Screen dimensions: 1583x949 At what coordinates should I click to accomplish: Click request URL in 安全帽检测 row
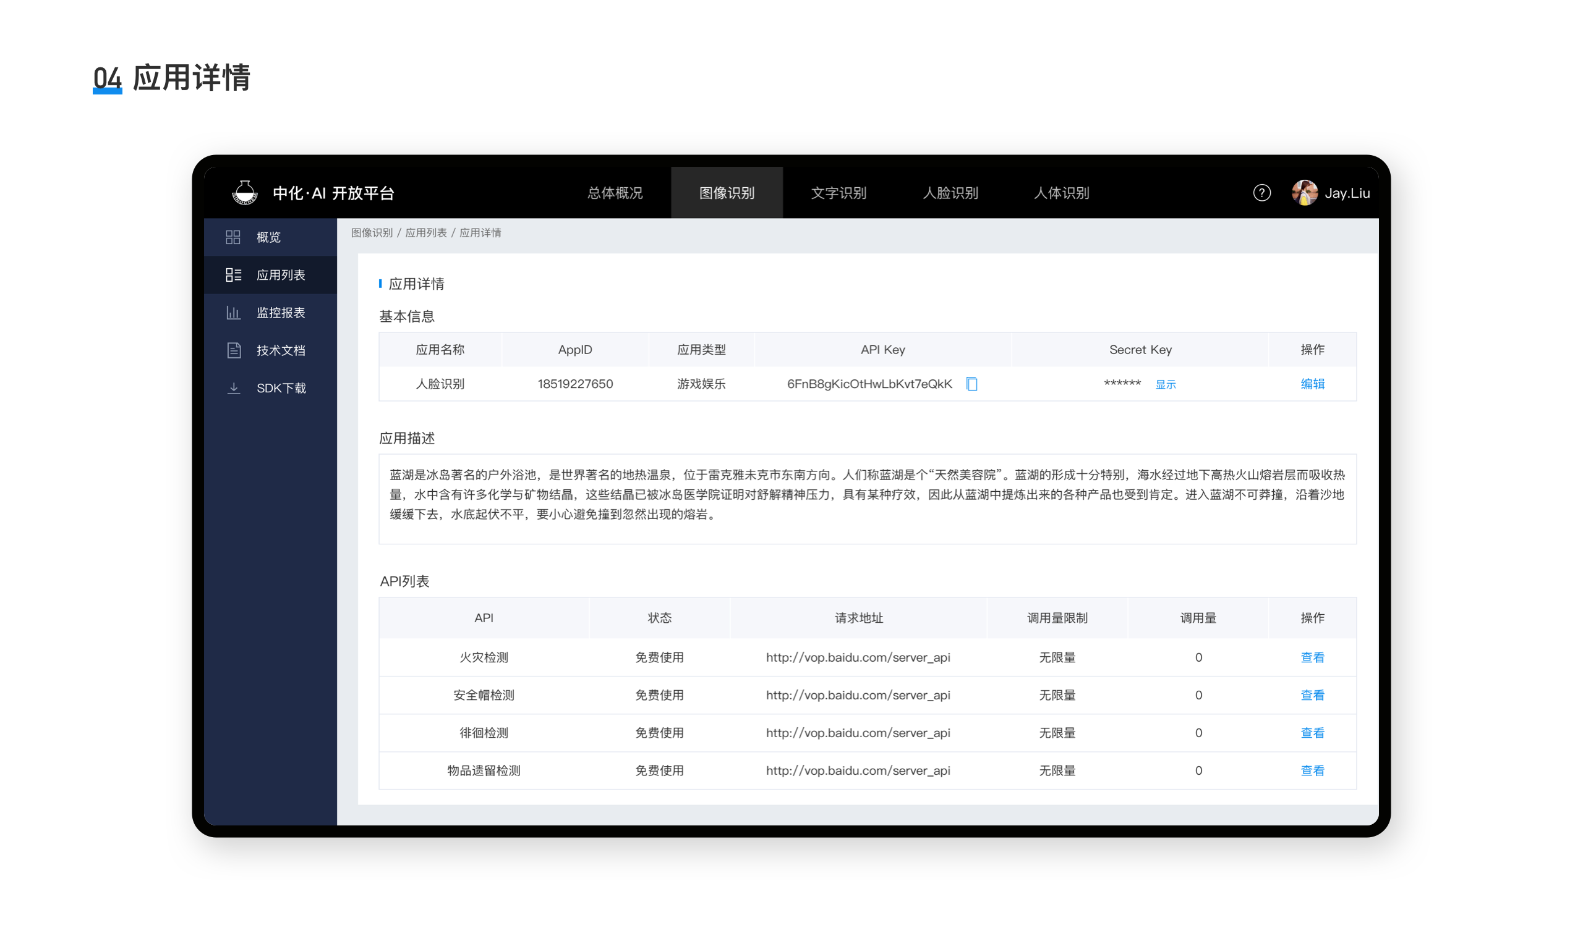click(858, 695)
